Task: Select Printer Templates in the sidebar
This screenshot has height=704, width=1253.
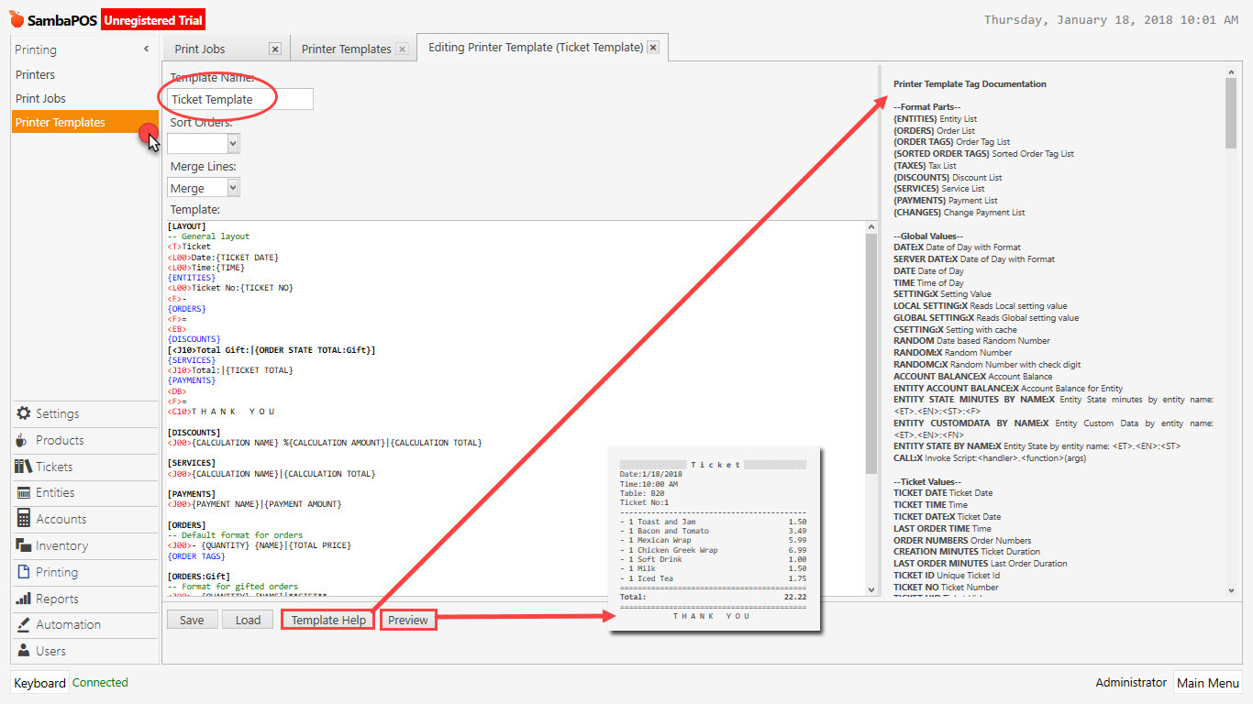Action: coord(84,123)
